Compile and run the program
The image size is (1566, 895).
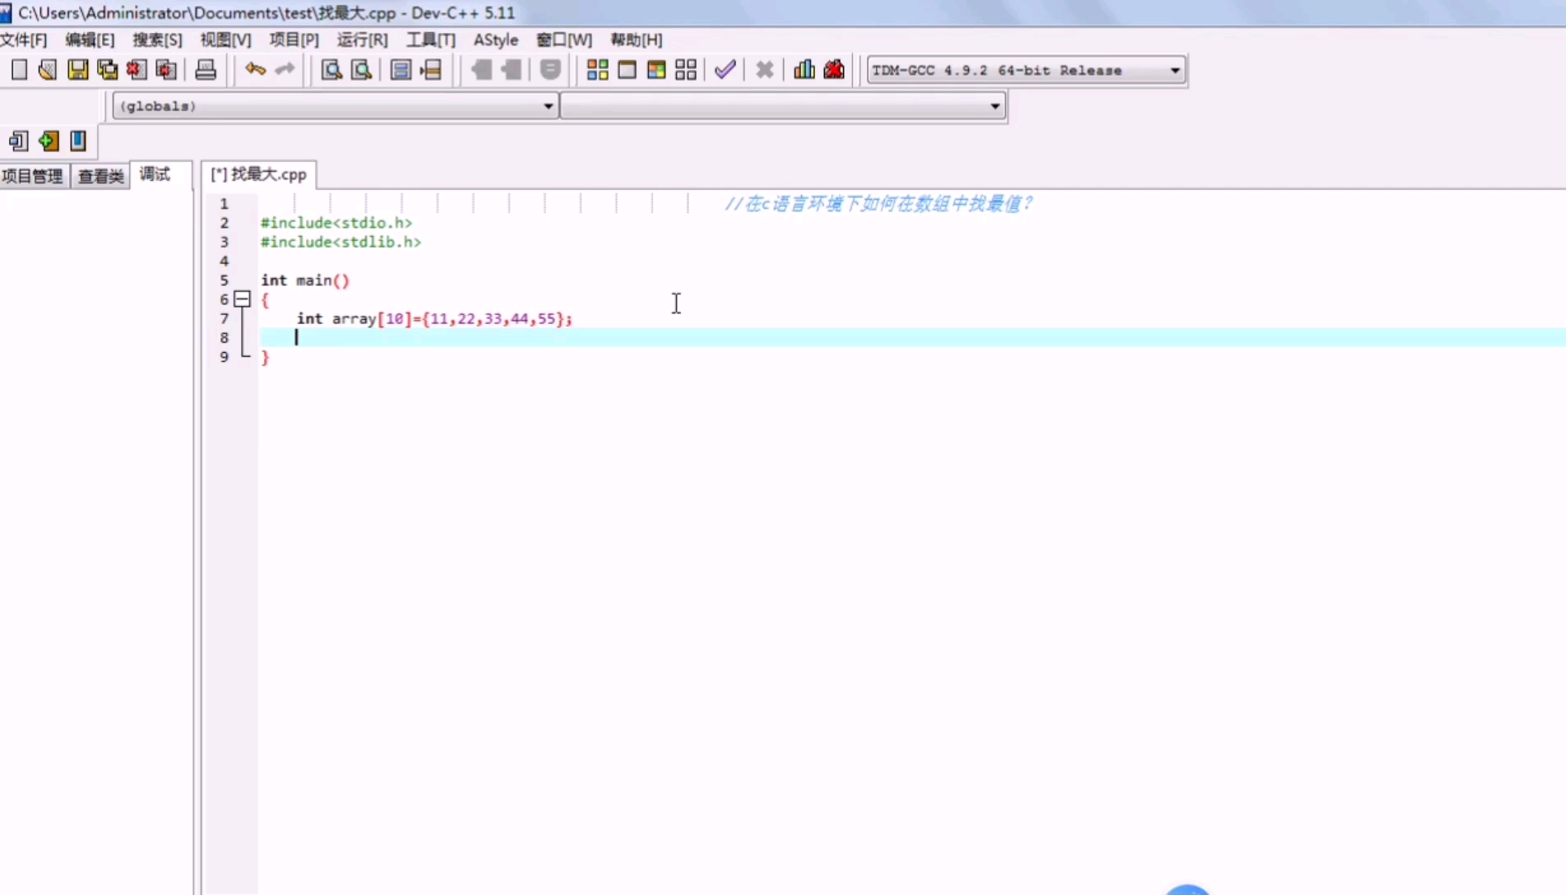tap(656, 70)
